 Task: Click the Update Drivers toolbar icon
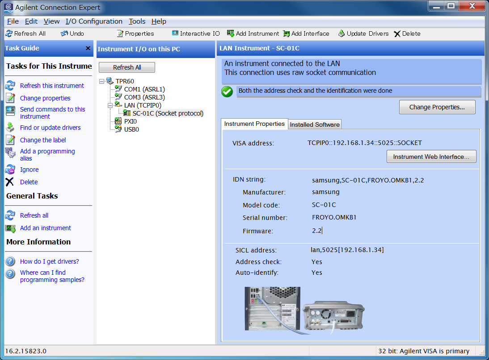pos(341,33)
